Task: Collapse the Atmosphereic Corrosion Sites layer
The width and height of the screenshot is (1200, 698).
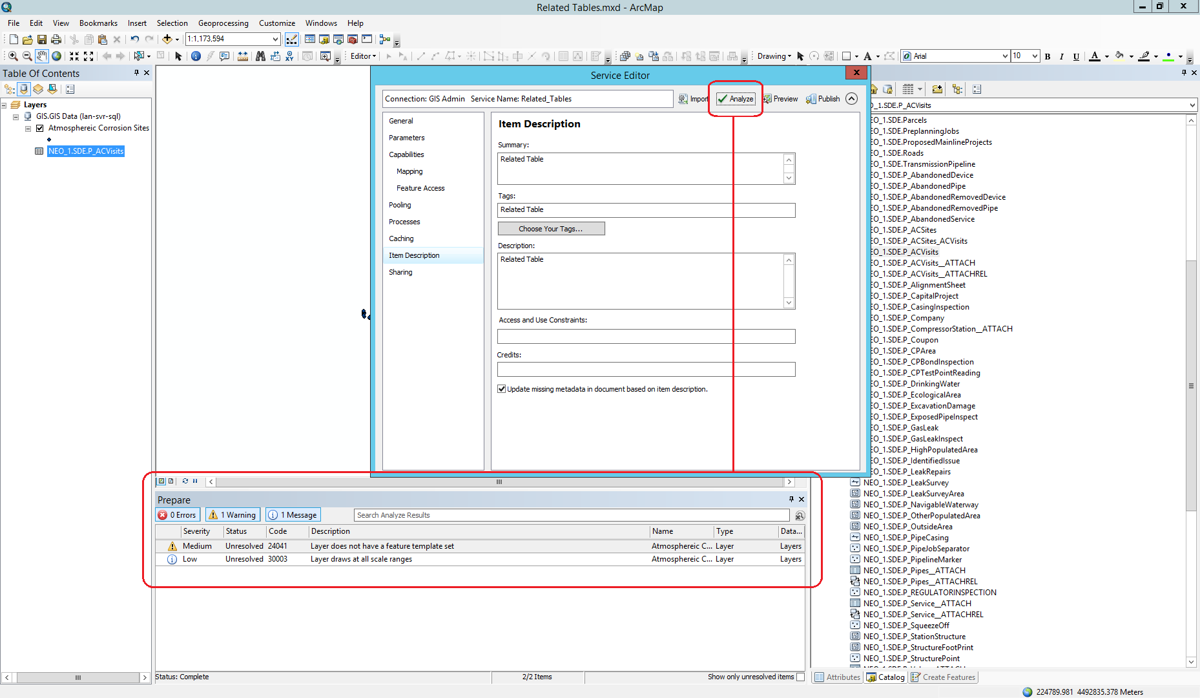Action: tap(28, 128)
